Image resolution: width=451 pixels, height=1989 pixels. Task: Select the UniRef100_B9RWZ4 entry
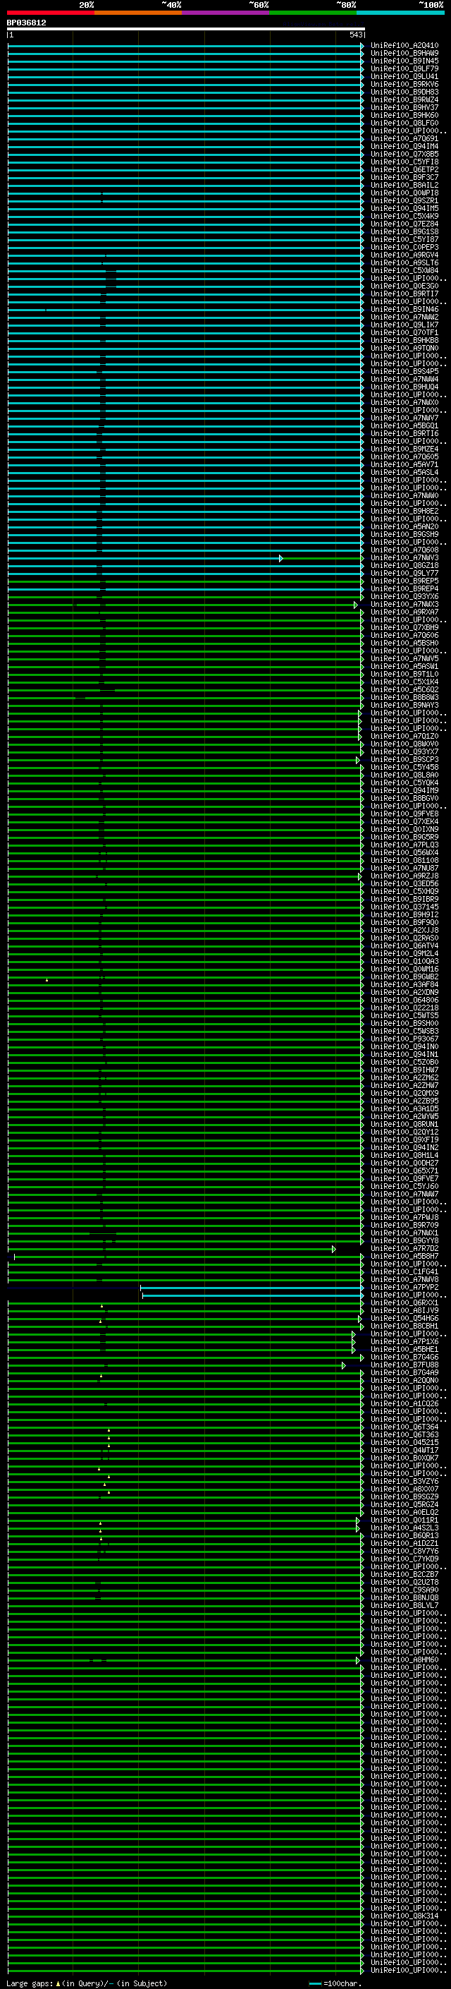click(404, 99)
